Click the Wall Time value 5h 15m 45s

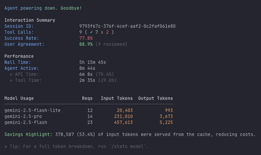coord(93,62)
